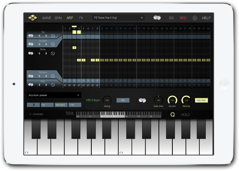The width and height of the screenshot is (239, 171).
Task: Switch to the WAVE tab
Action: [x=47, y=18]
